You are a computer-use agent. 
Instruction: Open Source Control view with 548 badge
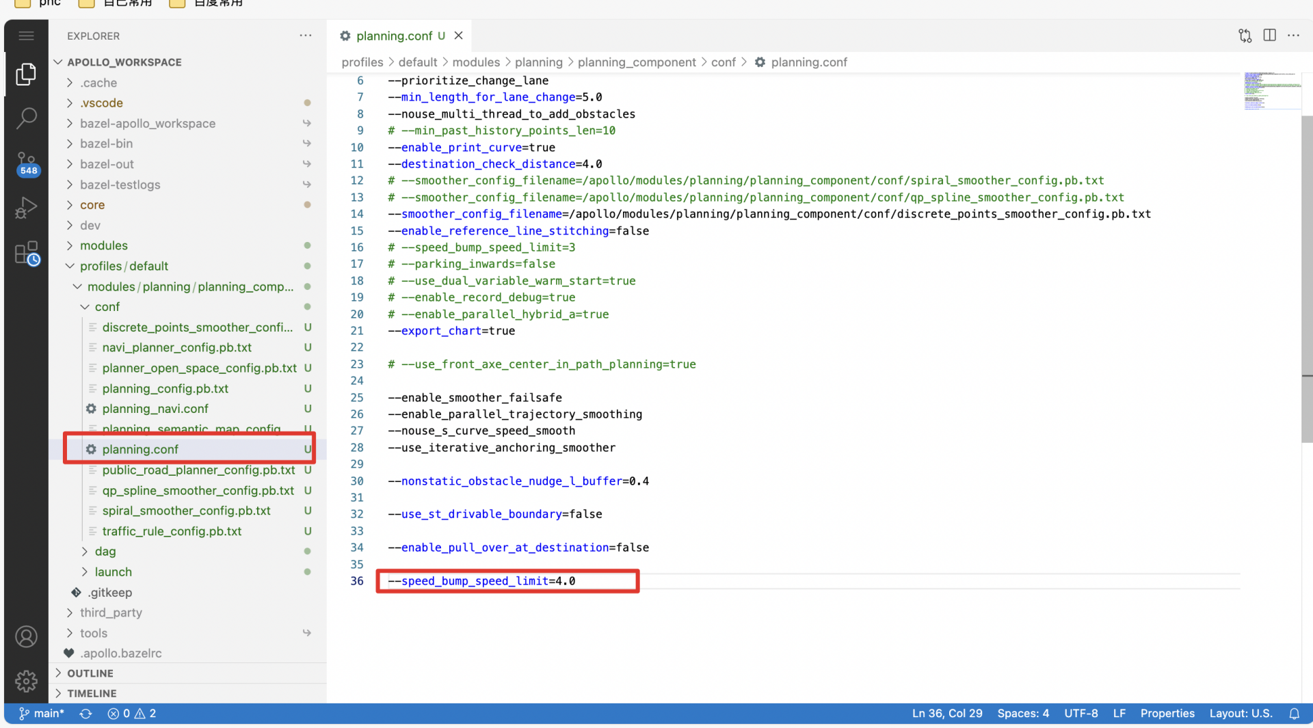26,163
